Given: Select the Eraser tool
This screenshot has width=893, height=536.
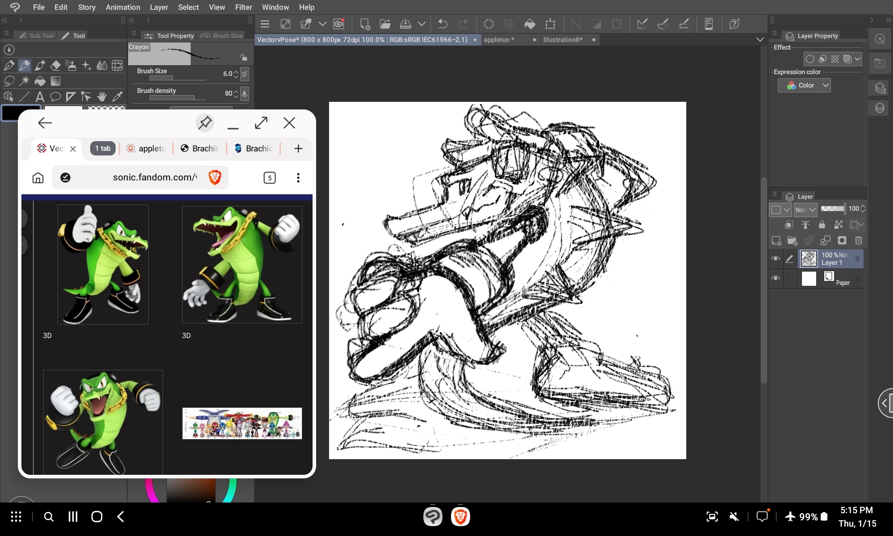Looking at the screenshot, I should click(x=55, y=66).
